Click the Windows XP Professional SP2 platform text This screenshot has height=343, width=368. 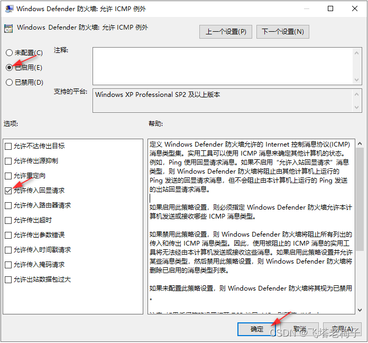pos(158,95)
